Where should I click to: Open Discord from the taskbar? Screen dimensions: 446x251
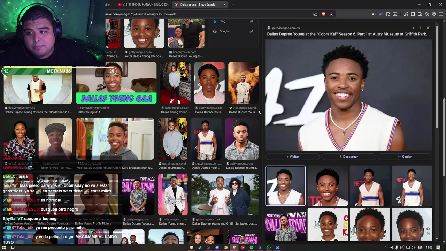217,248
